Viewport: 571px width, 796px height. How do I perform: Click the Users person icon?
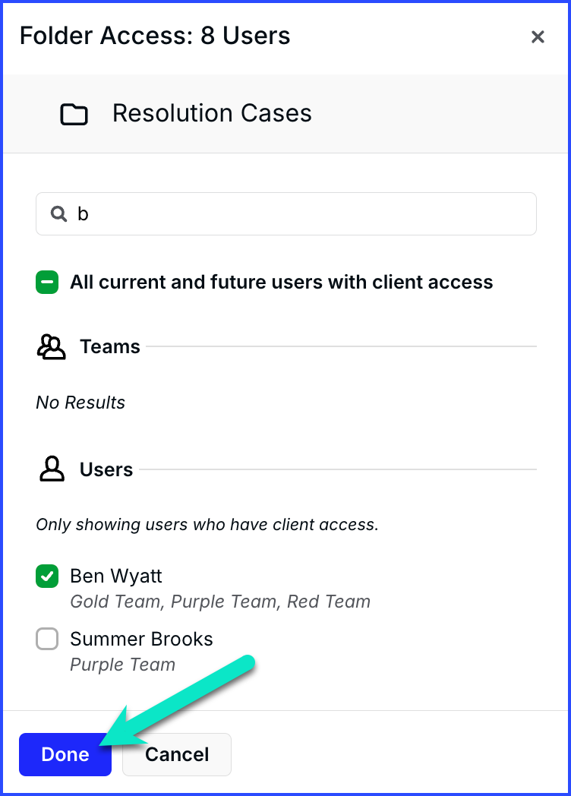tap(52, 469)
